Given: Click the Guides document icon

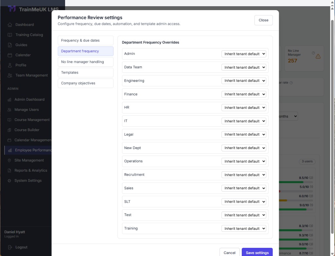Looking at the screenshot, I should click(10, 45).
